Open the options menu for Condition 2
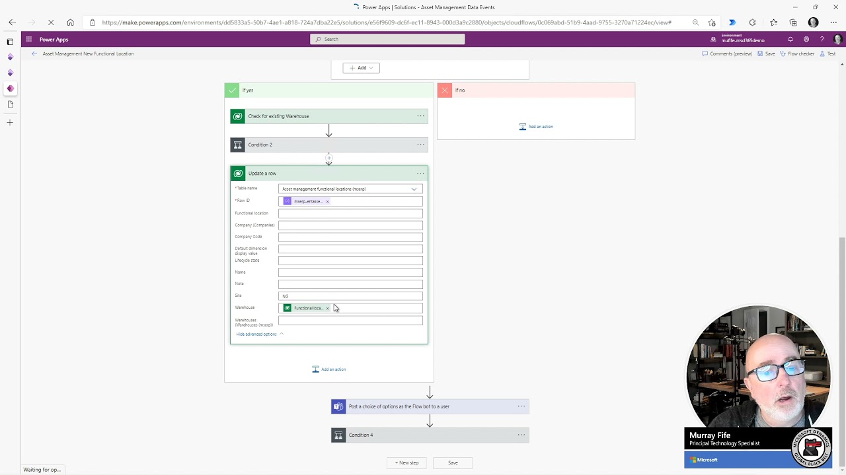The image size is (846, 475). 420,144
